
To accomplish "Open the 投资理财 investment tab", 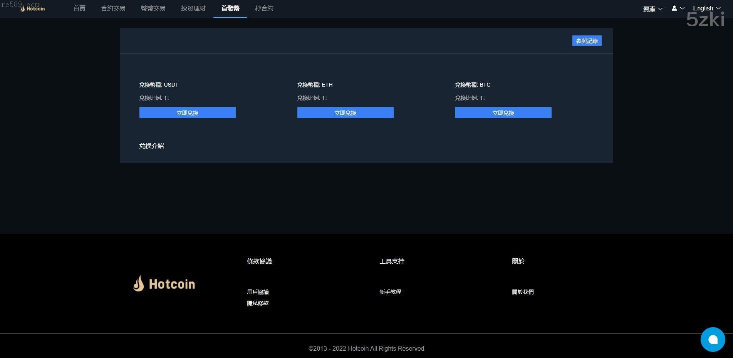I will [193, 8].
